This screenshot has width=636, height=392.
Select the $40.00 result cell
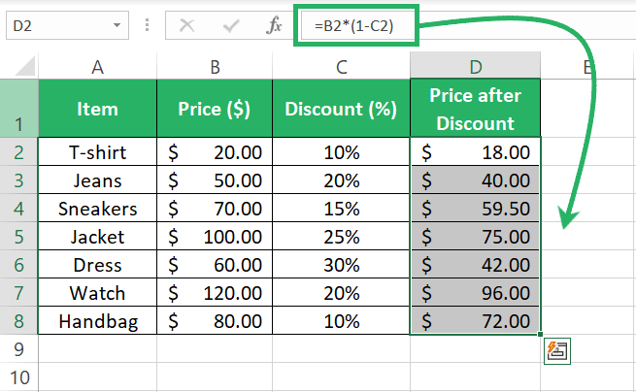476,180
